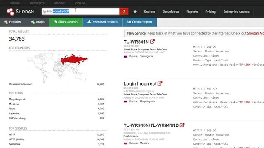
Task: Click IP address under Login Incorrect title
Action: point(131,88)
